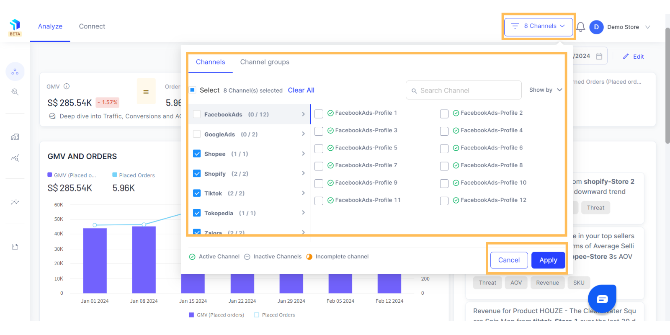
Task: Click the filter icon in 8 Channels button
Action: coord(515,26)
